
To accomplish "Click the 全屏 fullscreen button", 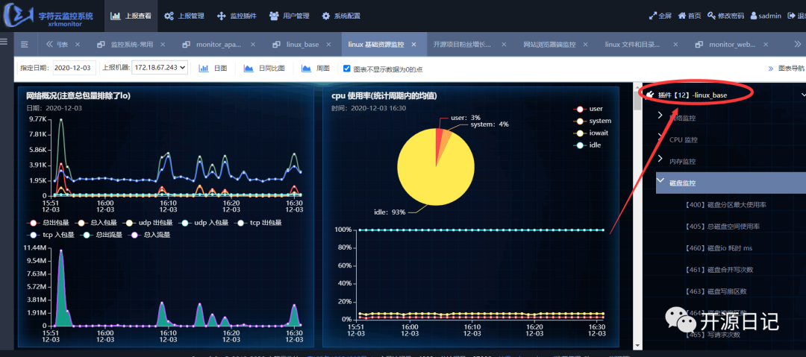I will point(660,16).
